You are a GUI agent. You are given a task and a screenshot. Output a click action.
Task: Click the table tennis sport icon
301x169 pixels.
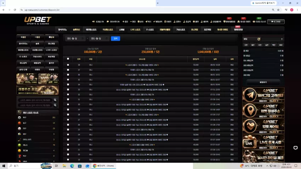click(x=19, y=156)
